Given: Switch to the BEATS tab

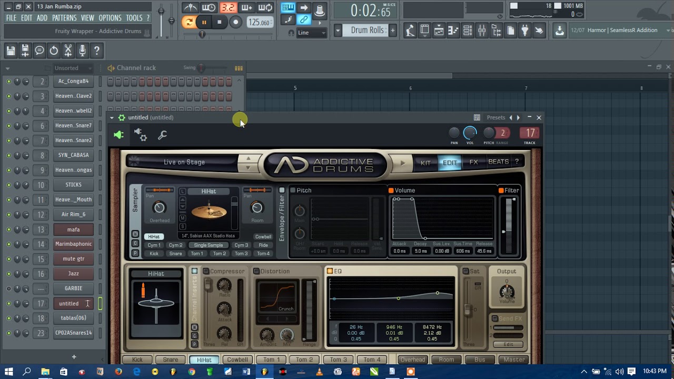Looking at the screenshot, I should click(x=499, y=162).
